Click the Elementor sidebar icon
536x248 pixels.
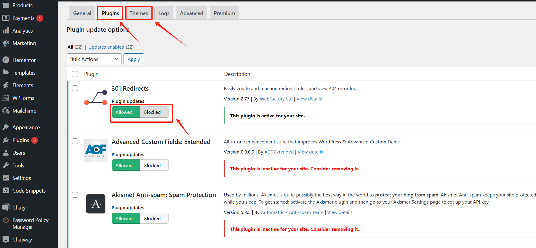(x=6, y=60)
